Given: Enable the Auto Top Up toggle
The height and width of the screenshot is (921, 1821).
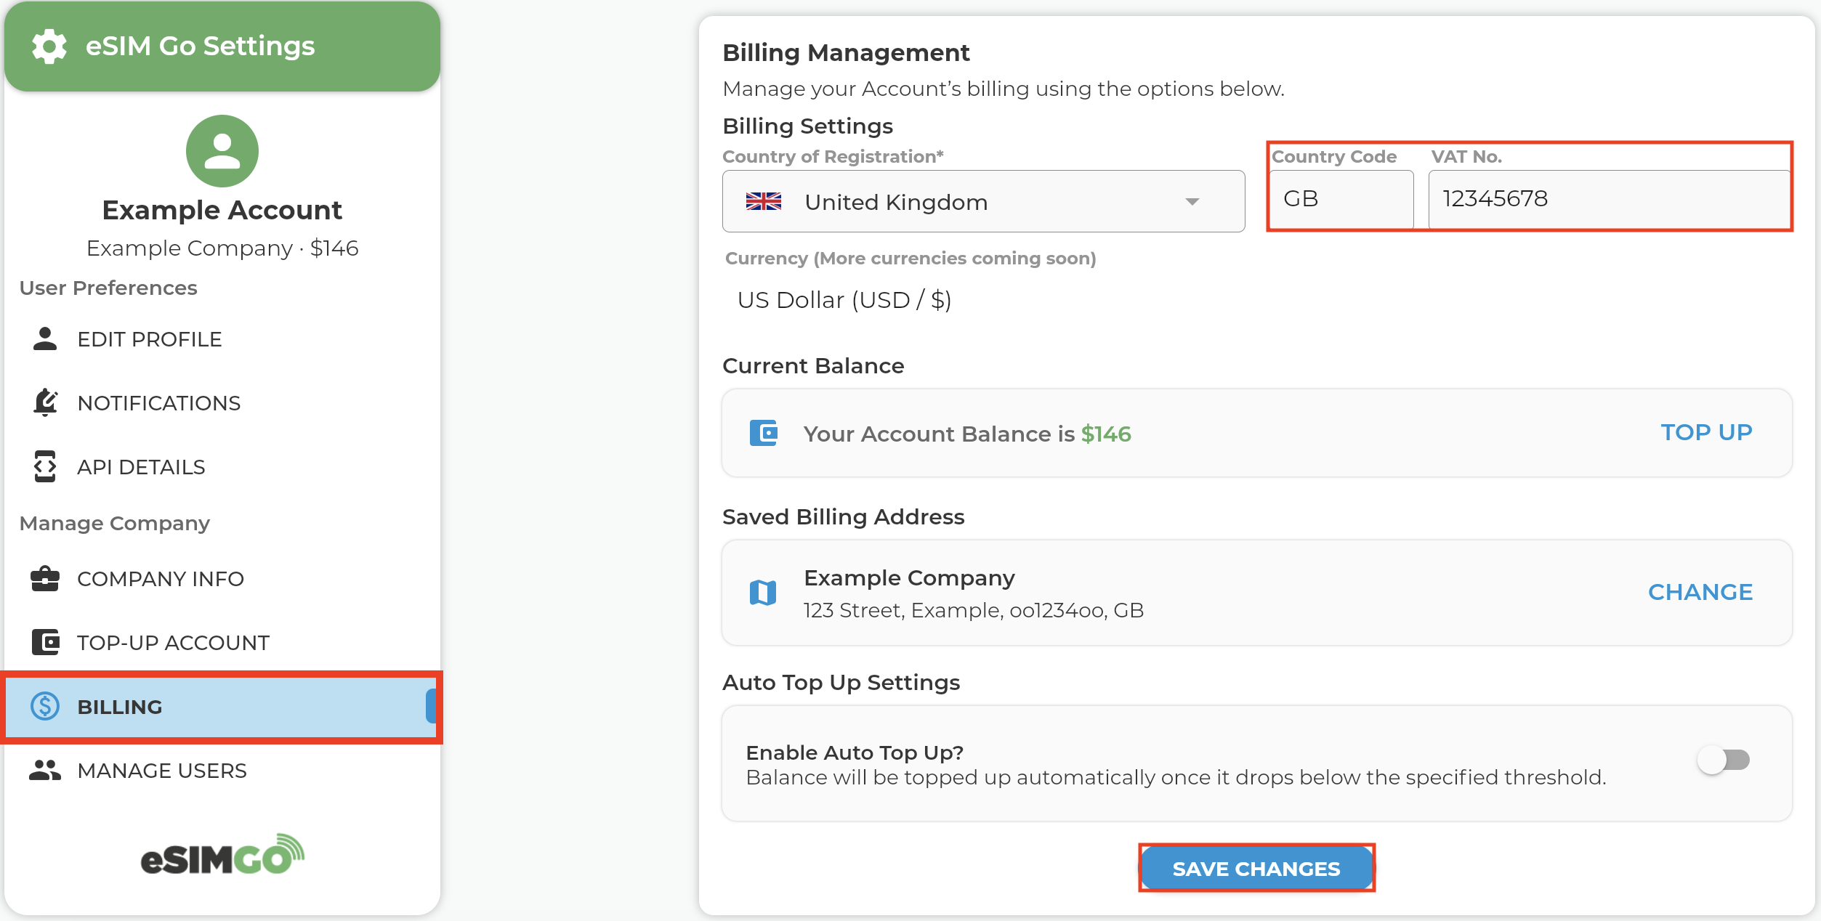Looking at the screenshot, I should point(1724,760).
